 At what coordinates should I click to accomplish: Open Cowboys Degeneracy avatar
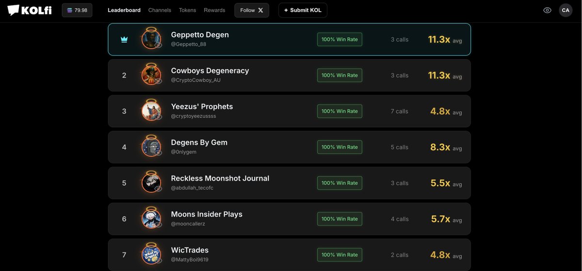[x=151, y=75]
